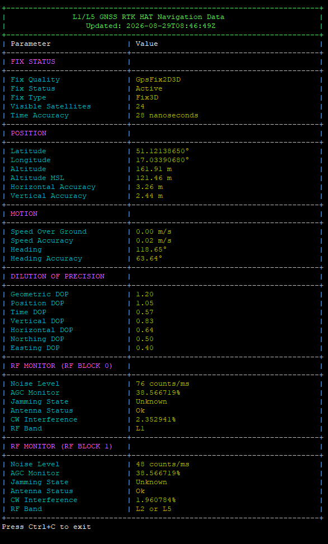328x544 pixels.
Task: Select the DILUTION OF PRECISION heading
Action: [58, 277]
